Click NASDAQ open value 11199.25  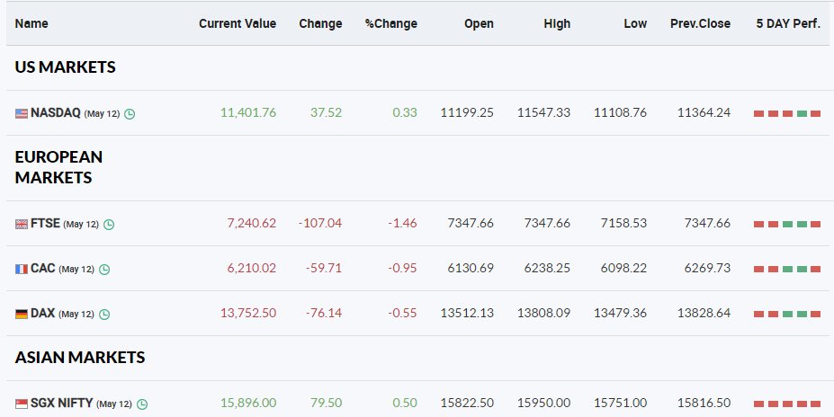pyautogui.click(x=467, y=112)
